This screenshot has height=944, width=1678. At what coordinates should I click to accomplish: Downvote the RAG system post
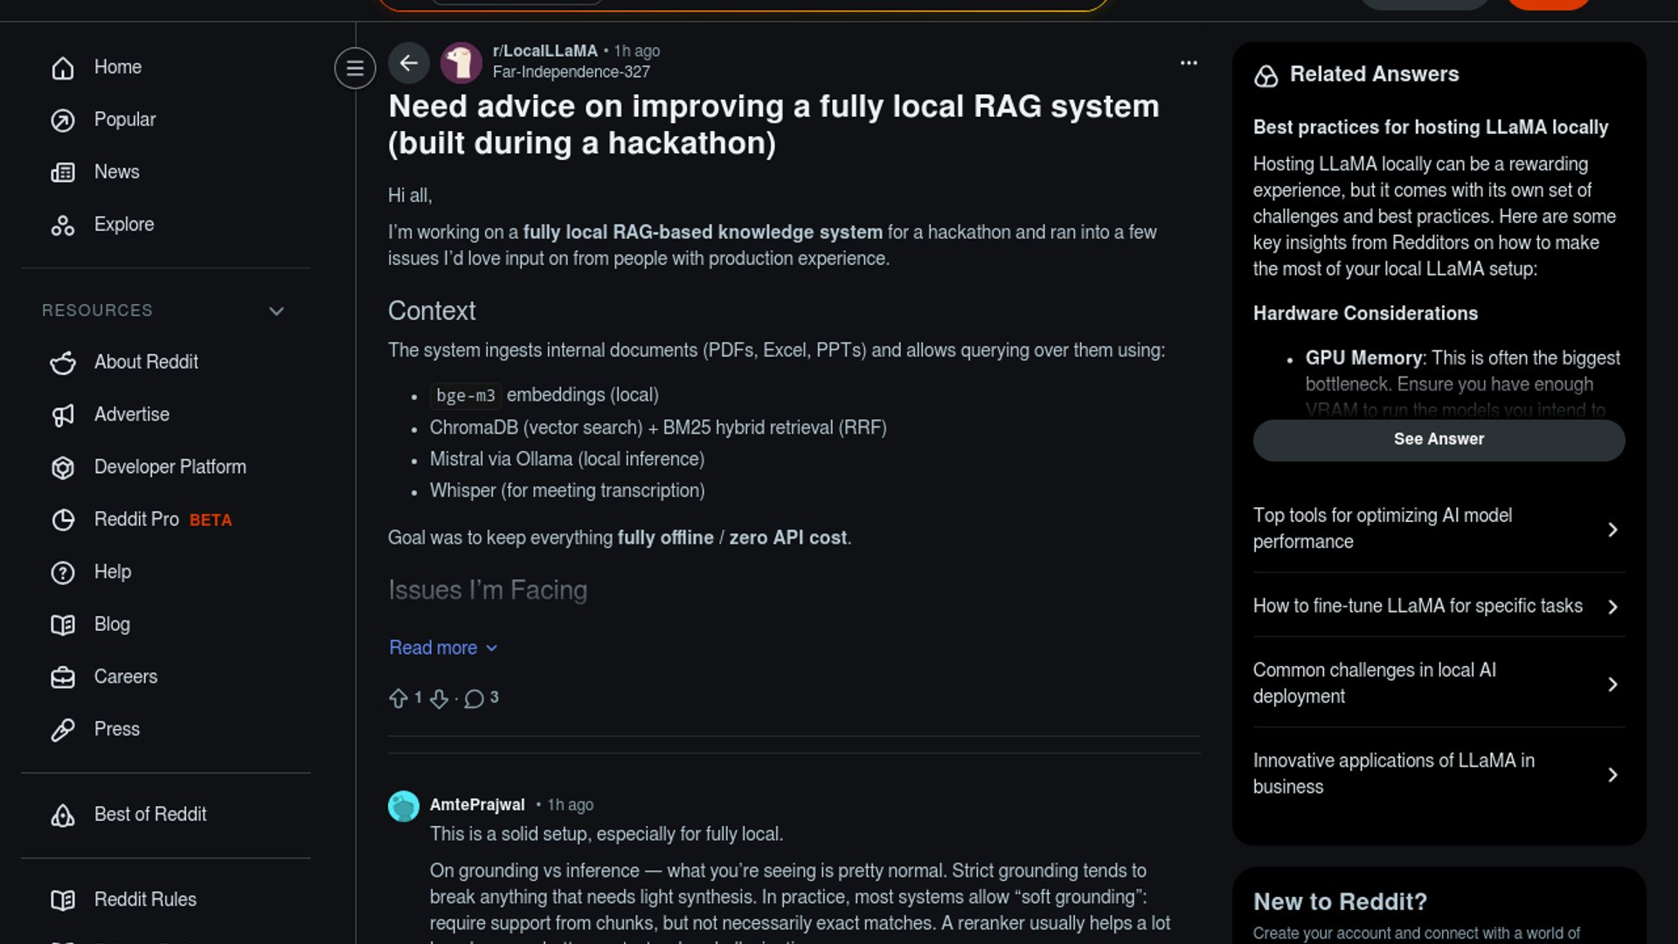(x=439, y=698)
